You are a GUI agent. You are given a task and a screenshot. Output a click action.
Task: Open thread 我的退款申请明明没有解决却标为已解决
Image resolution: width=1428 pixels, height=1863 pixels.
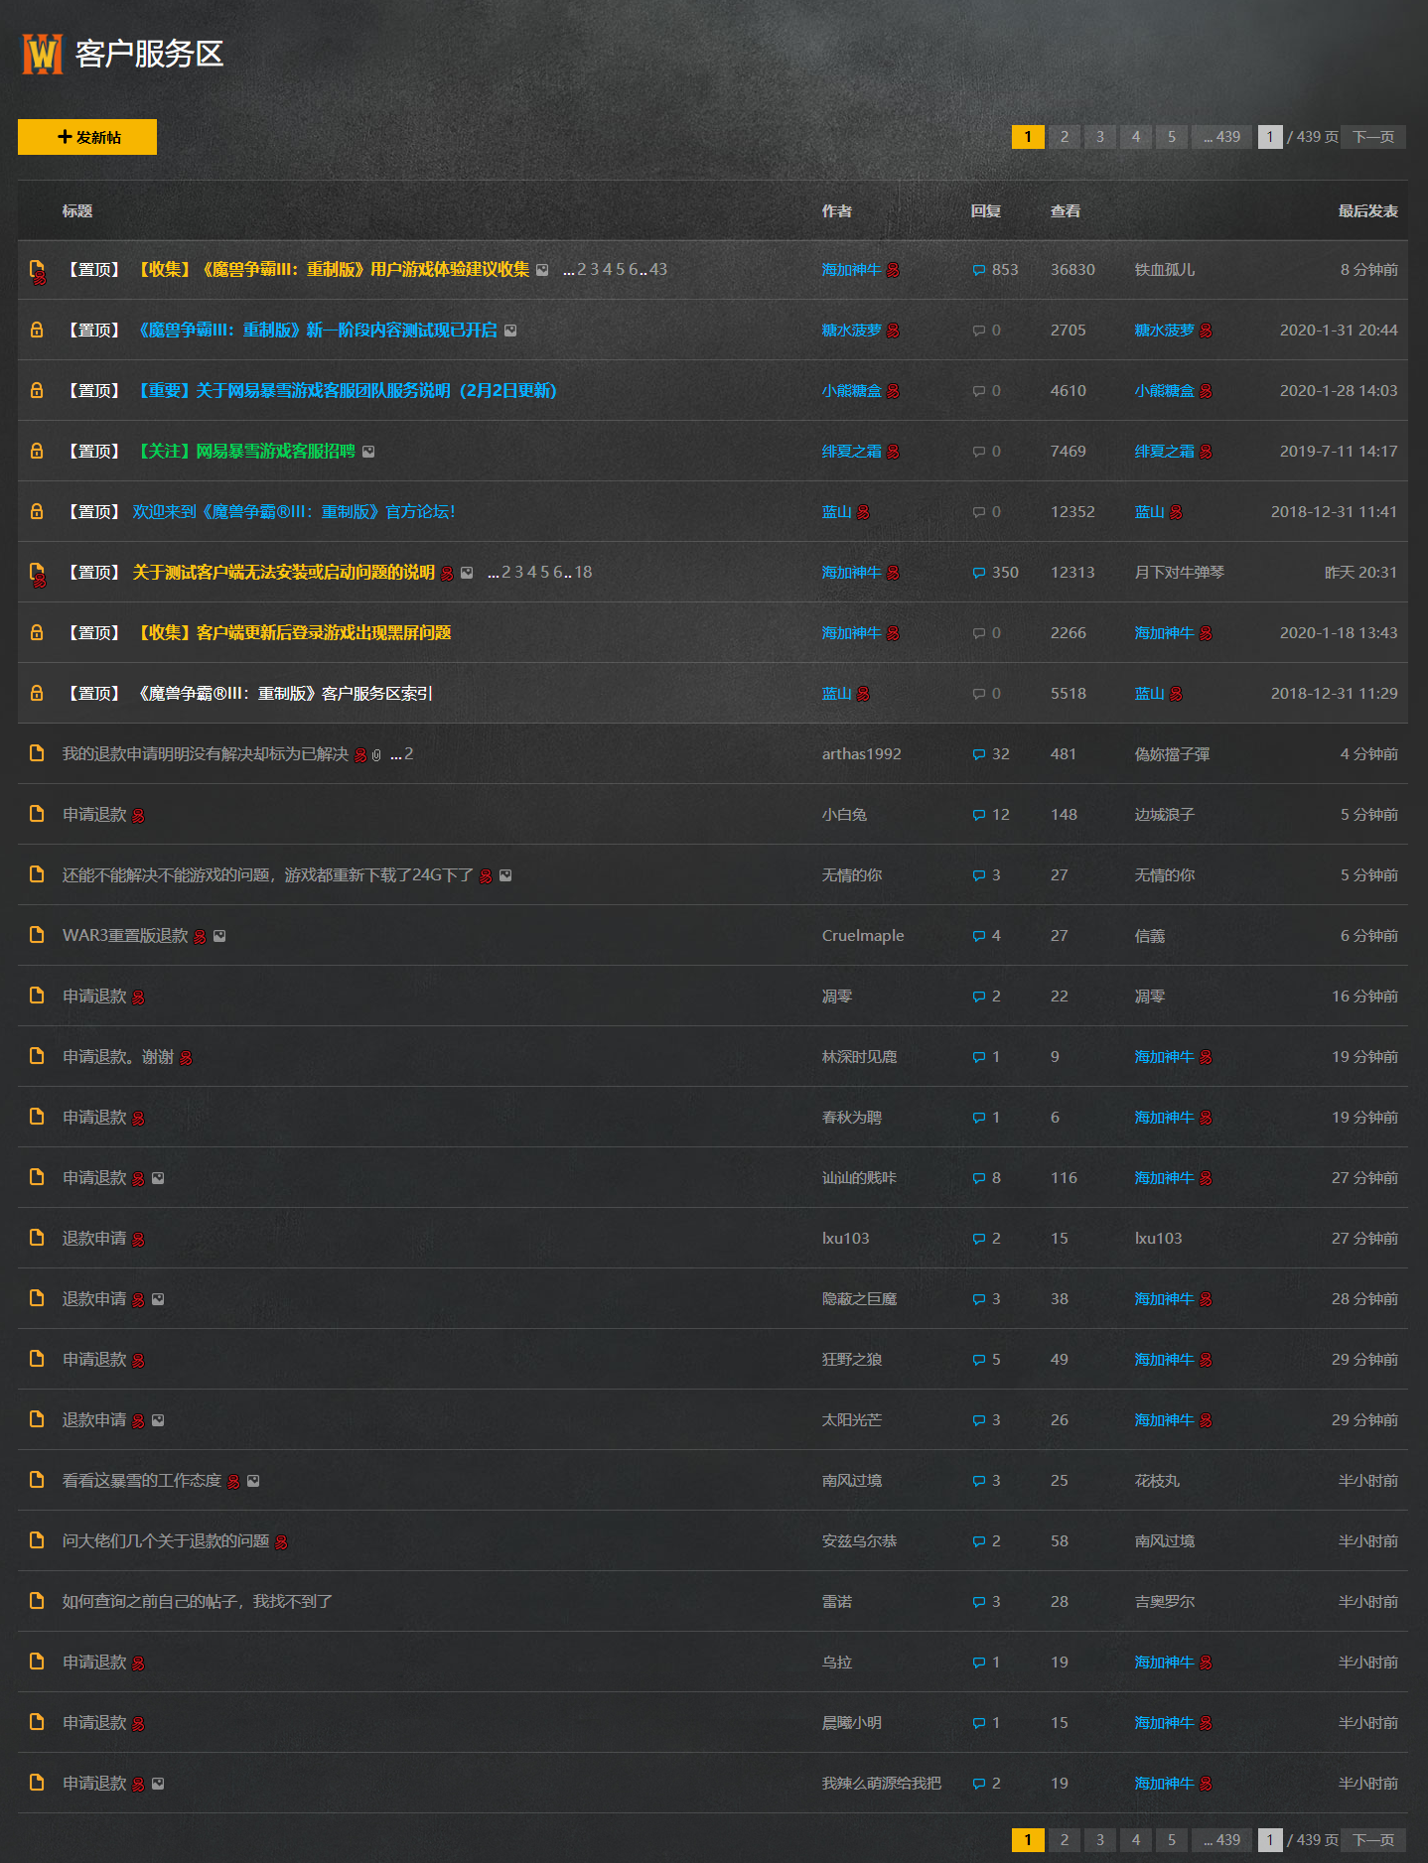pyautogui.click(x=206, y=754)
